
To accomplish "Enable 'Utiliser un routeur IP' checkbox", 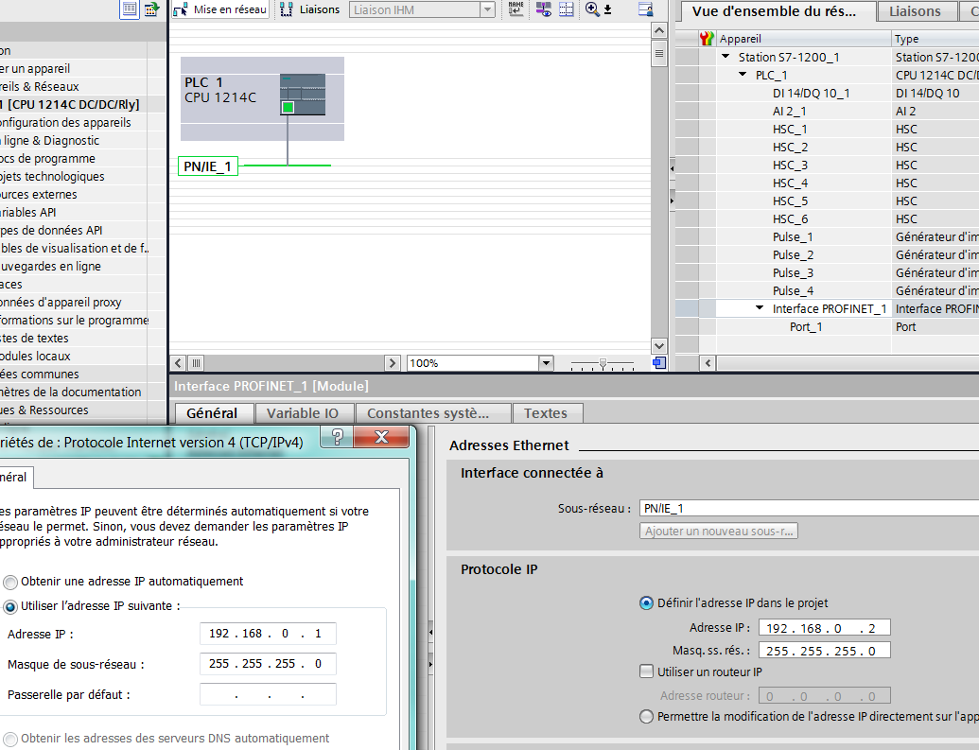I will [647, 672].
